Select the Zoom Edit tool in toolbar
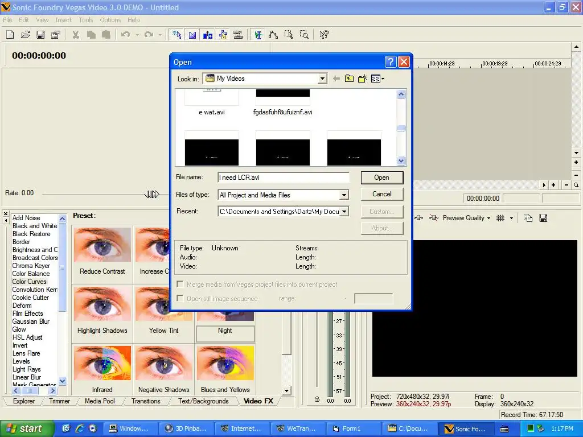The width and height of the screenshot is (583, 437). 304,35
